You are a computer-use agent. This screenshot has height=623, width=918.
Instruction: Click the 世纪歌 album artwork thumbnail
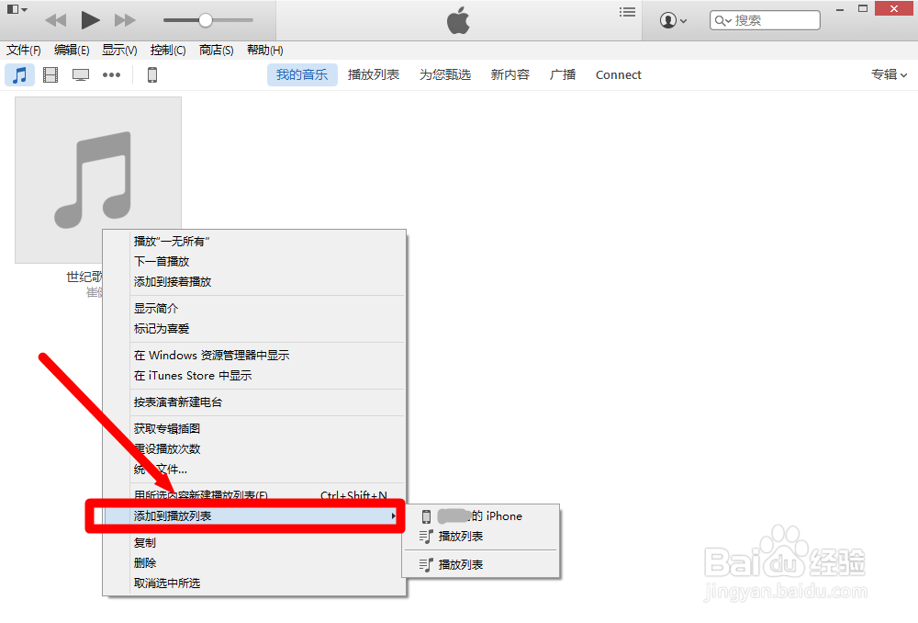[x=97, y=179]
